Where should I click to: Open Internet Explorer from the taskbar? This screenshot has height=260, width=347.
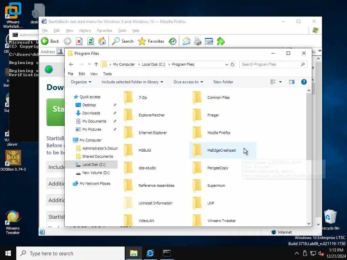point(150,253)
